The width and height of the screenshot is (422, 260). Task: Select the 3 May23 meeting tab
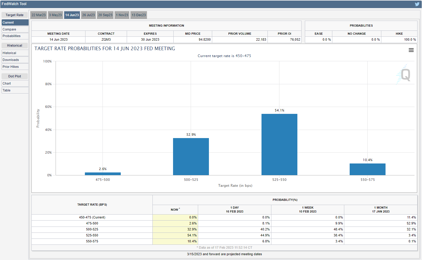(x=55, y=15)
